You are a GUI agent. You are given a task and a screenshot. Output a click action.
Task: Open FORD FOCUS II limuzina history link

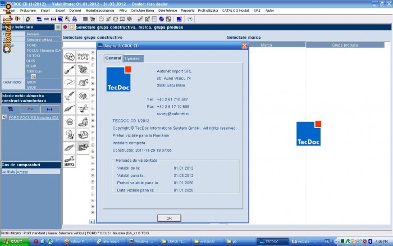click(x=34, y=117)
